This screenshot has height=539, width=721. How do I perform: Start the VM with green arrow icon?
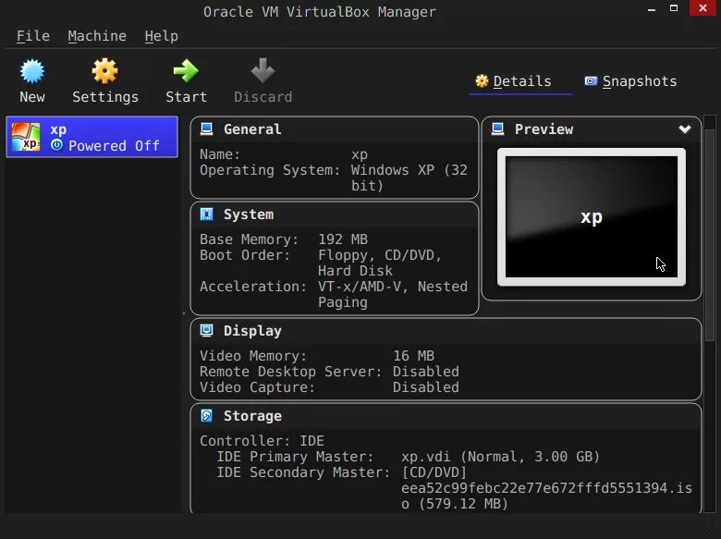point(186,71)
